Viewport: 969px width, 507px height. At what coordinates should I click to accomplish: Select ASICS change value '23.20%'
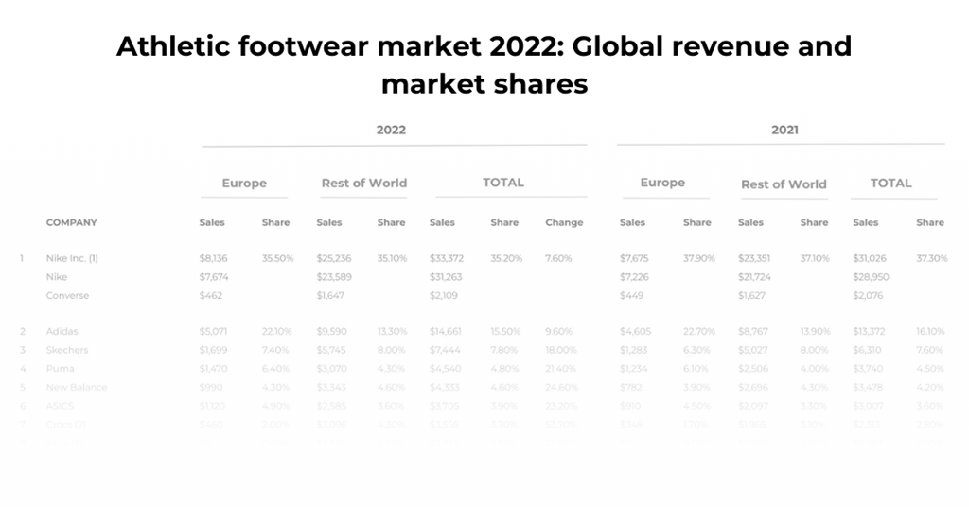point(561,405)
